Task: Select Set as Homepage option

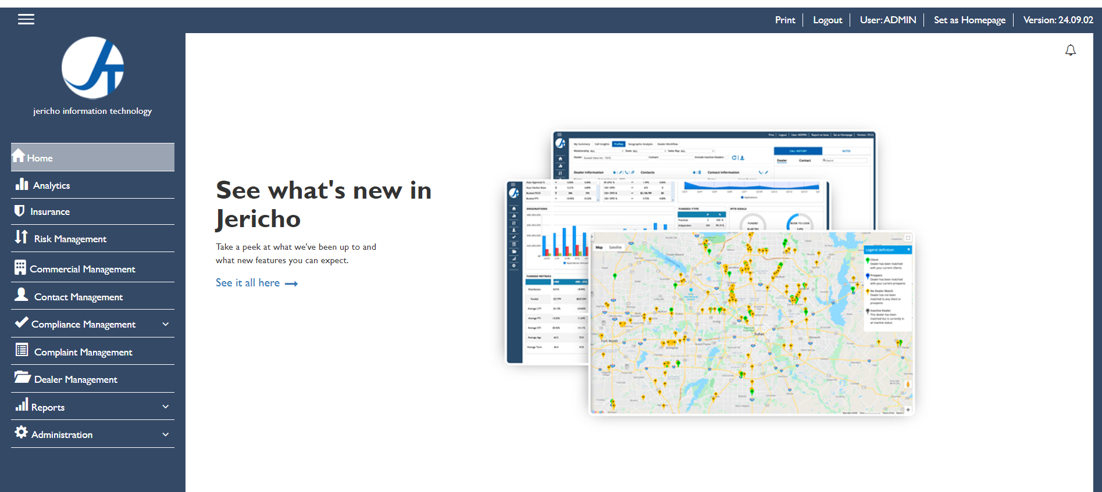Action: pyautogui.click(x=969, y=20)
